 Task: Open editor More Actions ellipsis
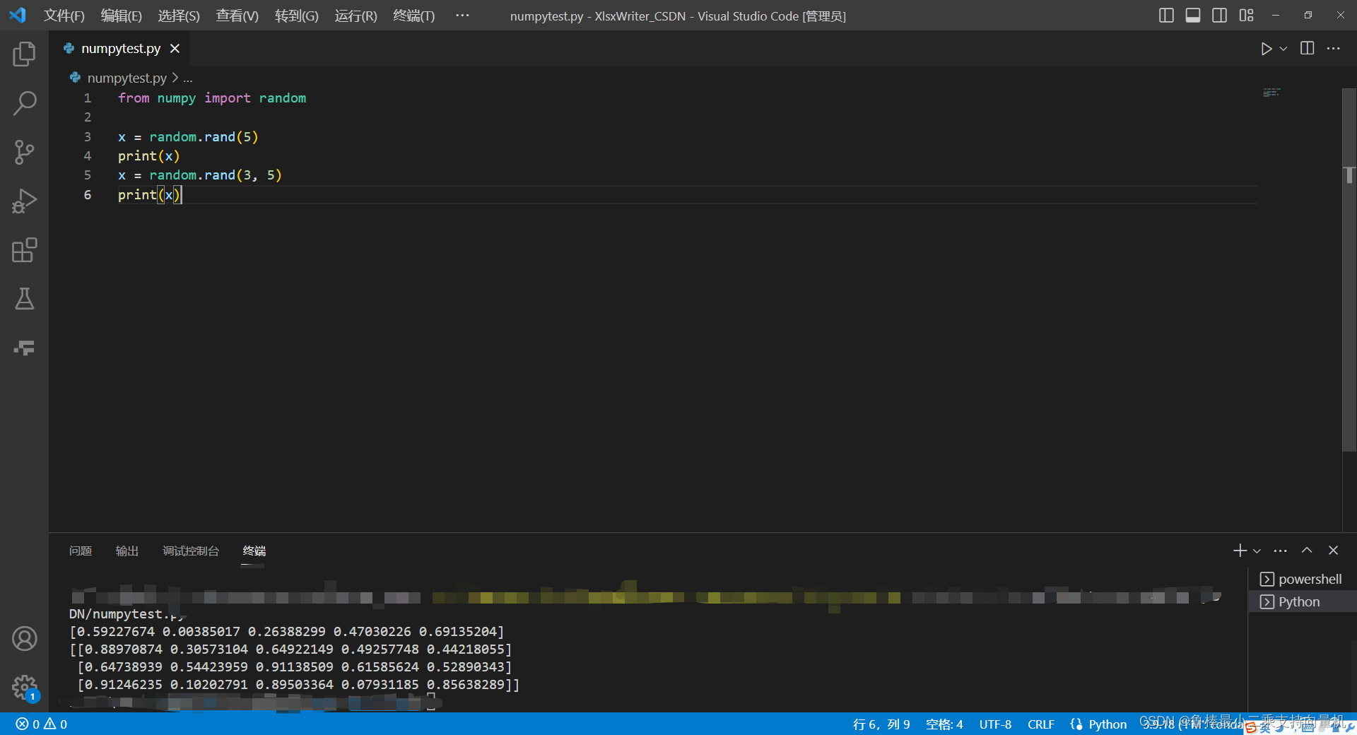pos(1334,49)
